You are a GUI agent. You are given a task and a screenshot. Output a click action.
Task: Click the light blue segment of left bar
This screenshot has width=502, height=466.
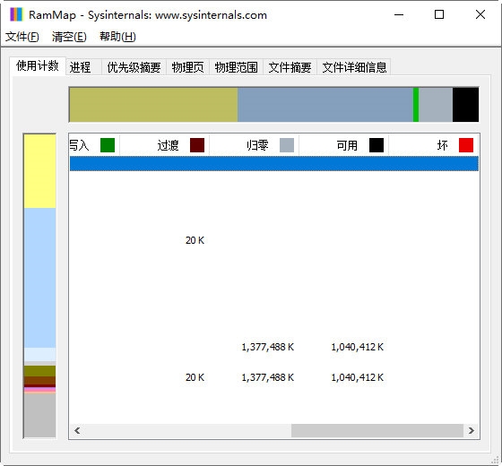39,278
